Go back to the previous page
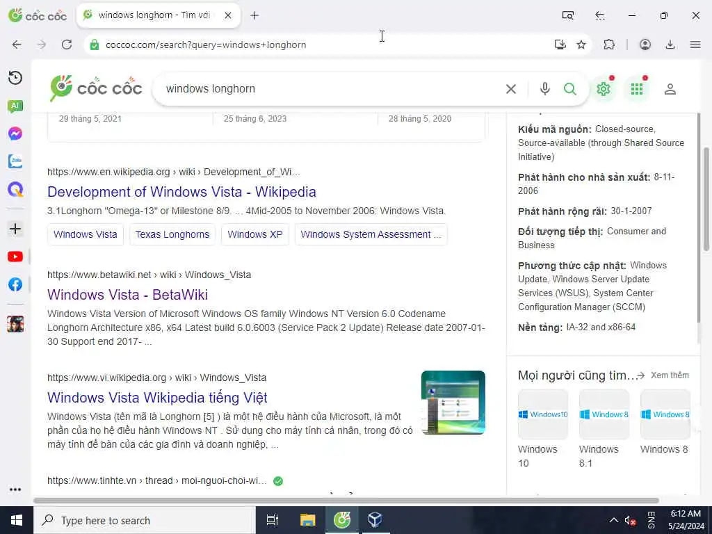The image size is (712, 534). 17,44
